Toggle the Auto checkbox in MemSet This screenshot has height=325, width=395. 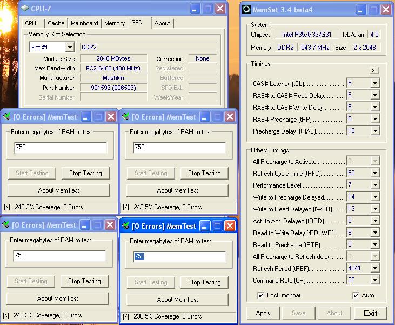(x=355, y=295)
